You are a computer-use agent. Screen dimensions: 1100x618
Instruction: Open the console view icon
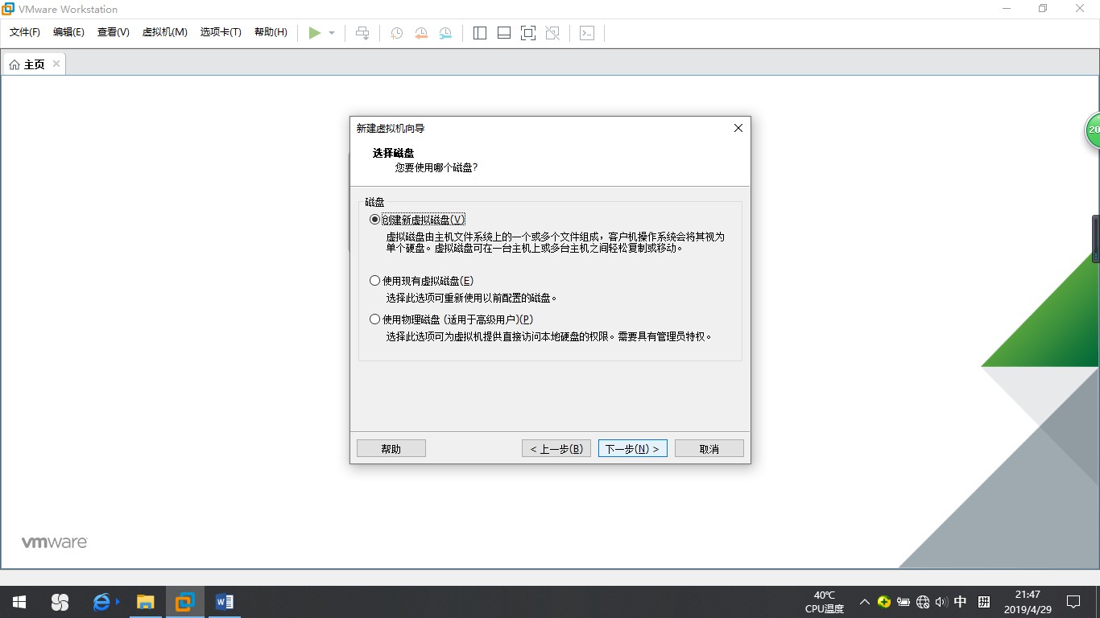588,33
